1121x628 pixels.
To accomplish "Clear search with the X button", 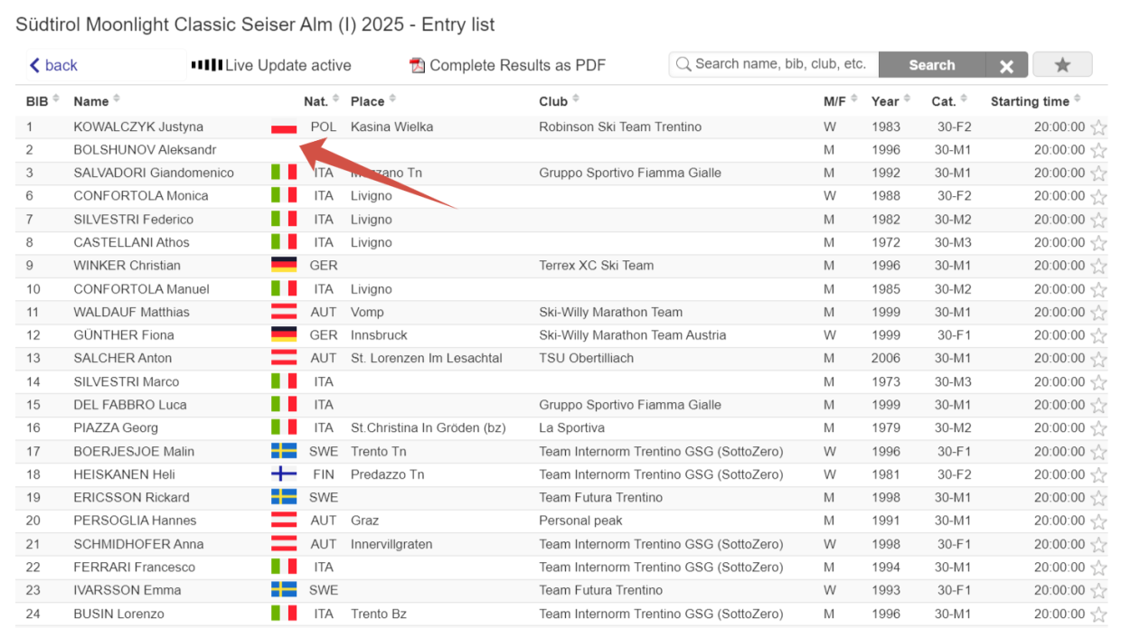I will (x=1006, y=65).
